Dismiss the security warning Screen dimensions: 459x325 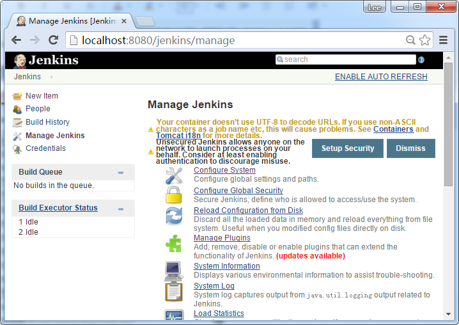point(410,148)
